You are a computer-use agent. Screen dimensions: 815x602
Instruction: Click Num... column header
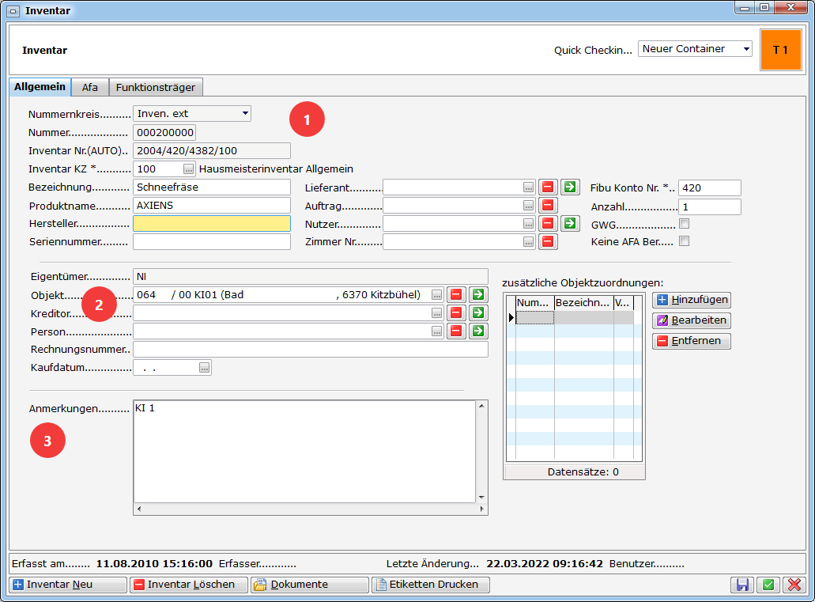click(535, 303)
